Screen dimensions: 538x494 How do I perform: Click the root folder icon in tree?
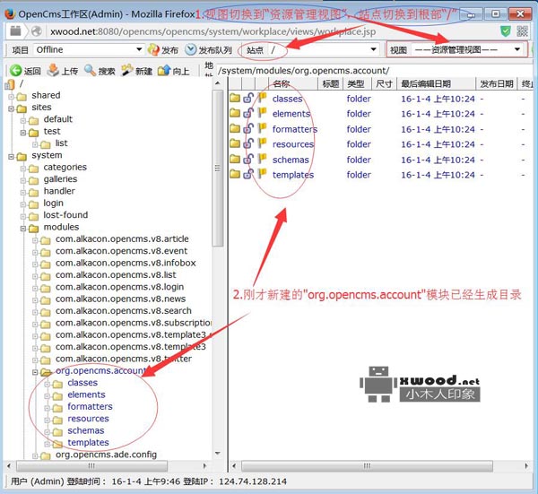click(10, 84)
